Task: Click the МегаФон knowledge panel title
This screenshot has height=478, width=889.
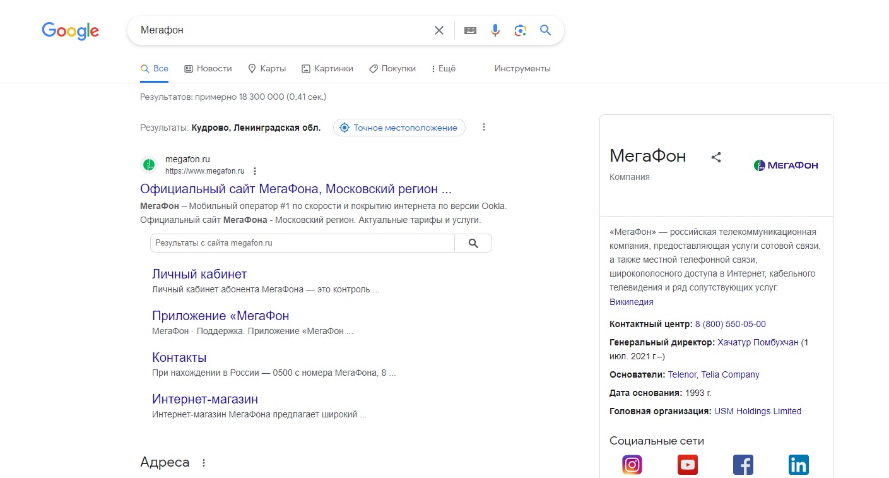Action: pyautogui.click(x=648, y=156)
